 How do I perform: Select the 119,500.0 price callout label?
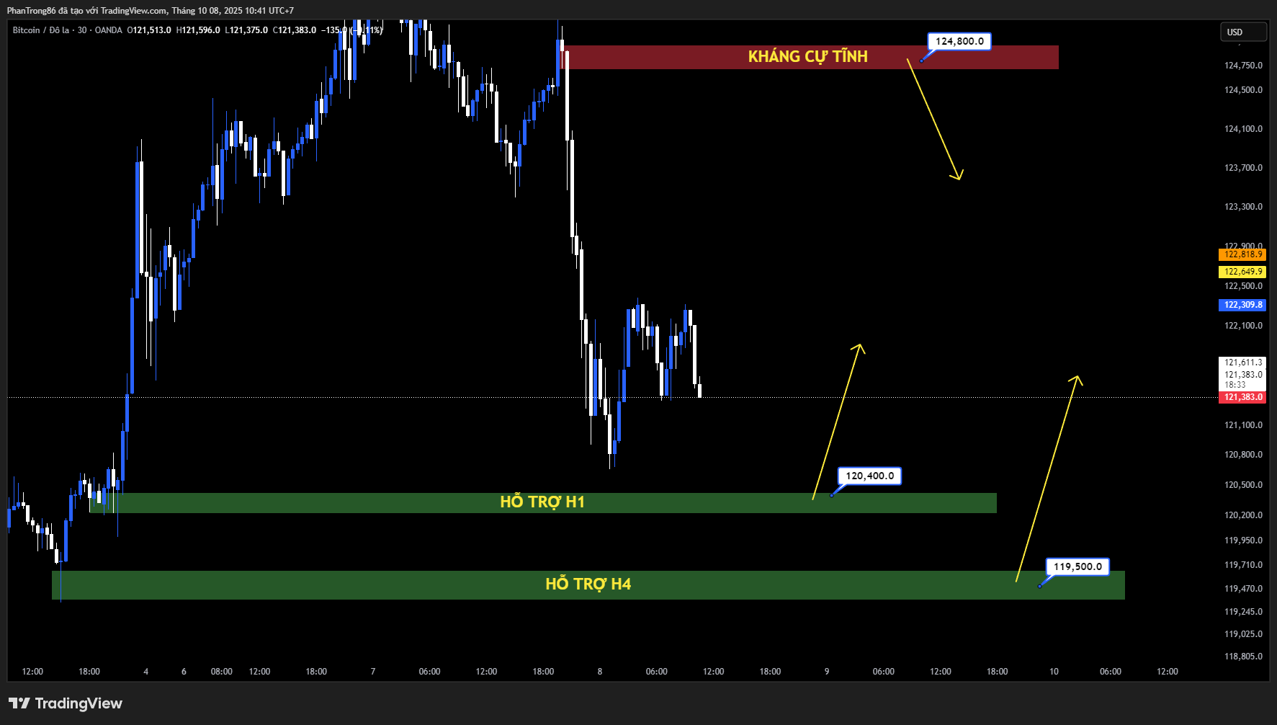coord(1077,566)
